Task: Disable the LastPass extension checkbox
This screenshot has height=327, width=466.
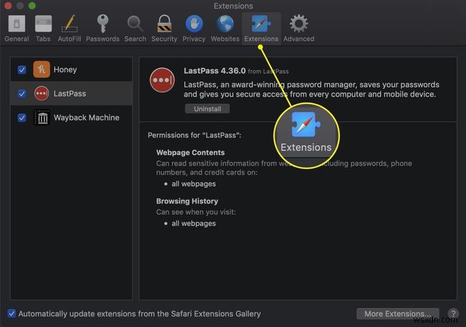Action: point(22,94)
